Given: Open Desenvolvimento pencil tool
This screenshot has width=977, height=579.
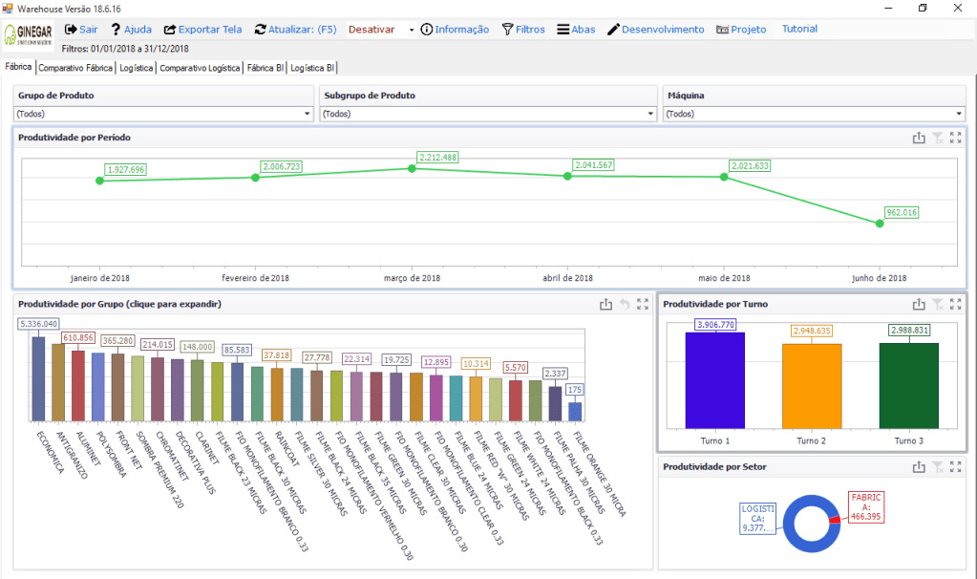Looking at the screenshot, I should (613, 30).
